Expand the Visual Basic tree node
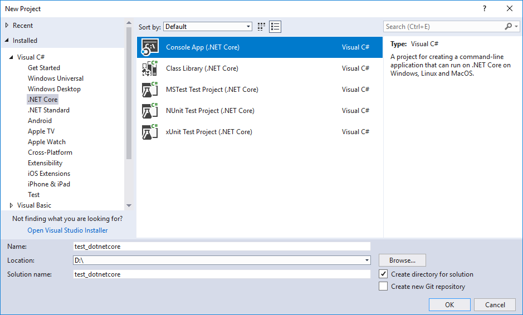523x315 pixels. tap(11, 205)
